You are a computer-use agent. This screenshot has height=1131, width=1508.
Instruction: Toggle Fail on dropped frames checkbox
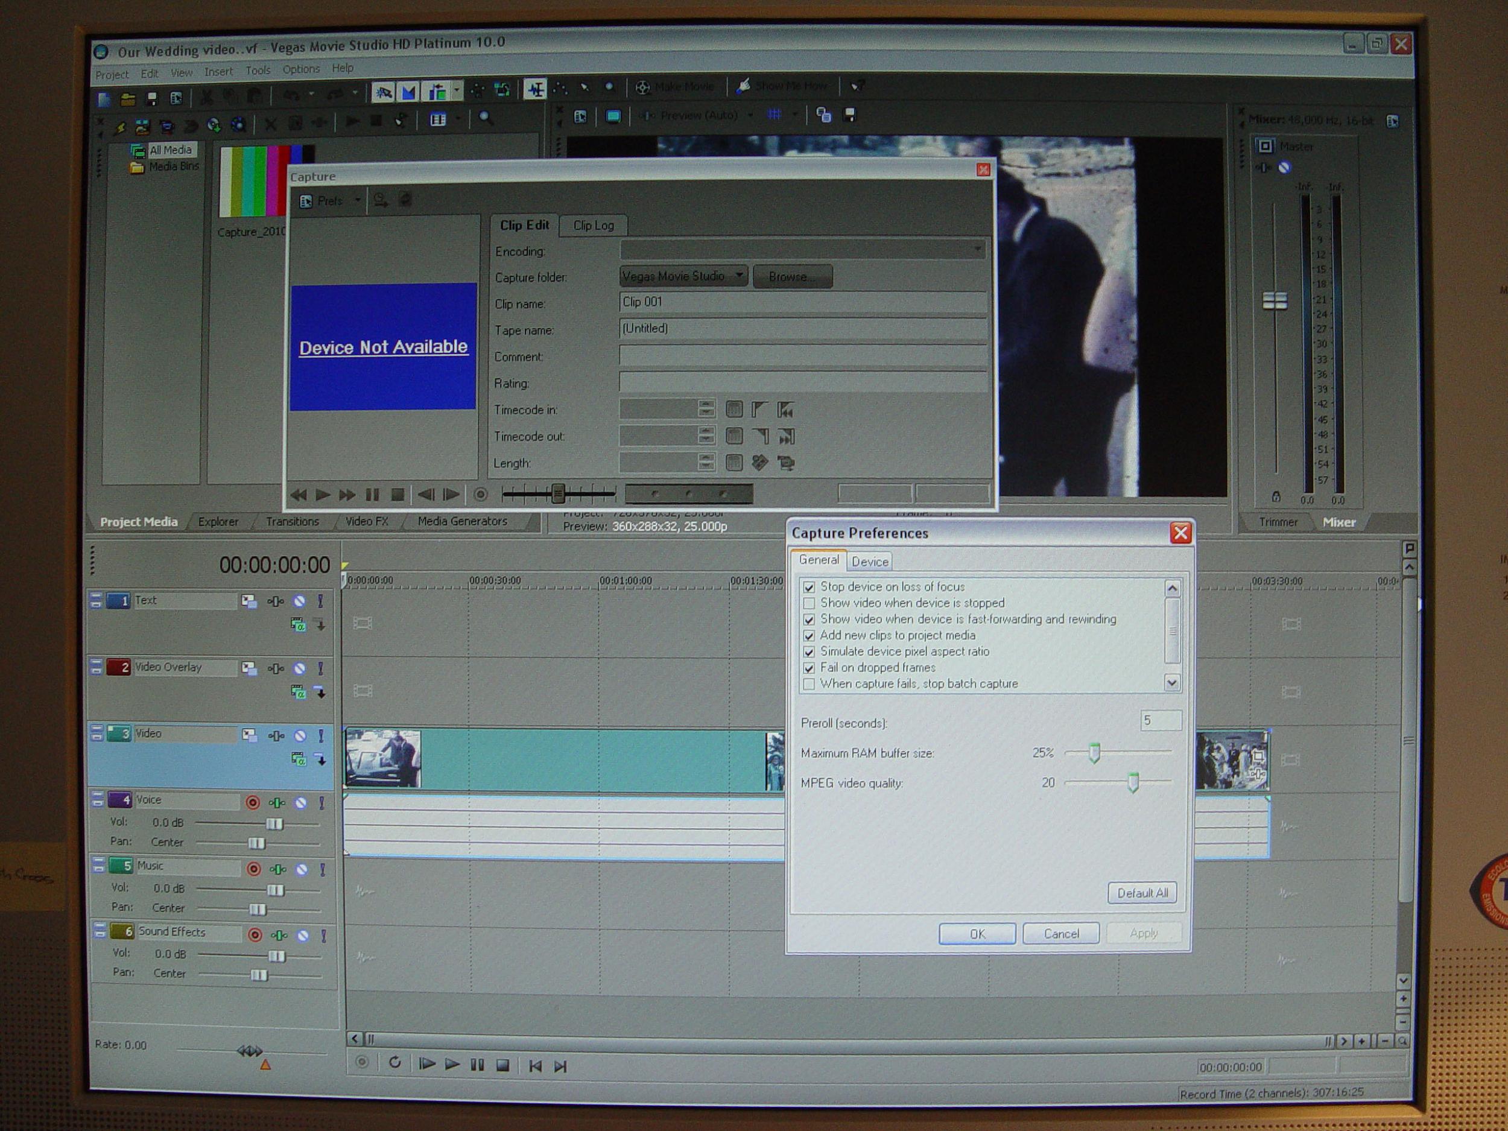point(808,668)
